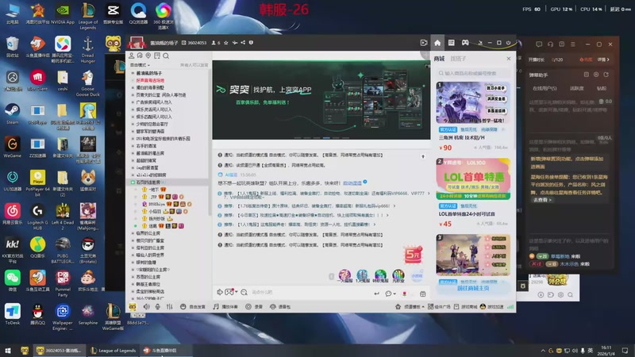The image size is (635, 357).
Task: Open the LOL首单特惠 store banner
Action: click(x=473, y=179)
